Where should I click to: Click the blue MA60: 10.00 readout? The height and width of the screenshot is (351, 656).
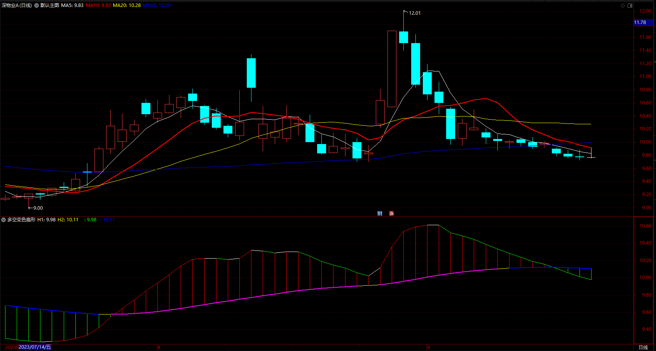pyautogui.click(x=157, y=5)
